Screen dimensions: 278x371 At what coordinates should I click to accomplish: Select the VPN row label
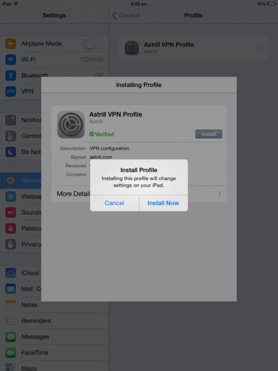(27, 91)
